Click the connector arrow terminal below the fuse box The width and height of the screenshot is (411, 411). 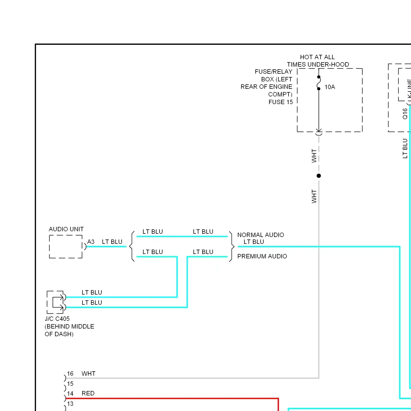[319, 132]
